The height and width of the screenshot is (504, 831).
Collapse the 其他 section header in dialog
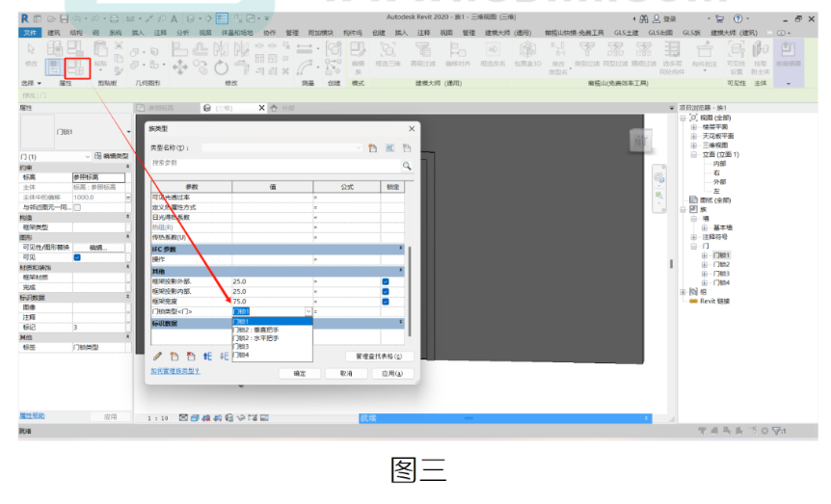pos(401,270)
